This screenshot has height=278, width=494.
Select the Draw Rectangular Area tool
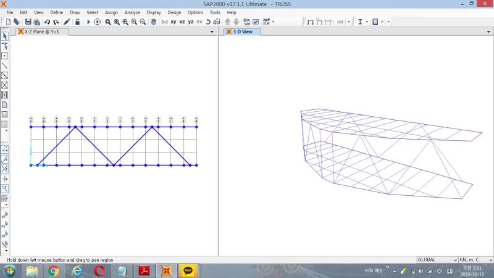point(5,114)
